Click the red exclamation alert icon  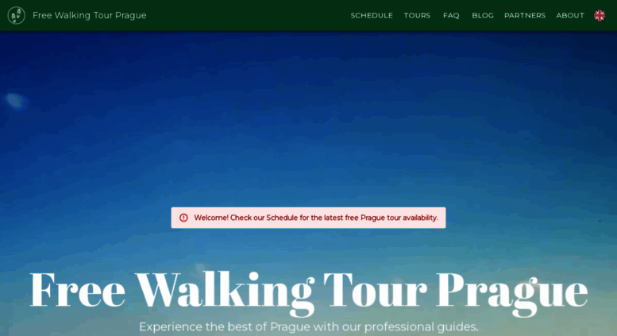click(x=183, y=218)
